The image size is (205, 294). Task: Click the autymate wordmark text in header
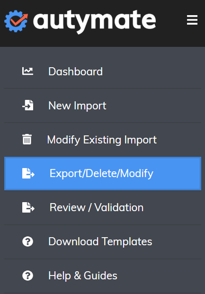pyautogui.click(x=95, y=22)
